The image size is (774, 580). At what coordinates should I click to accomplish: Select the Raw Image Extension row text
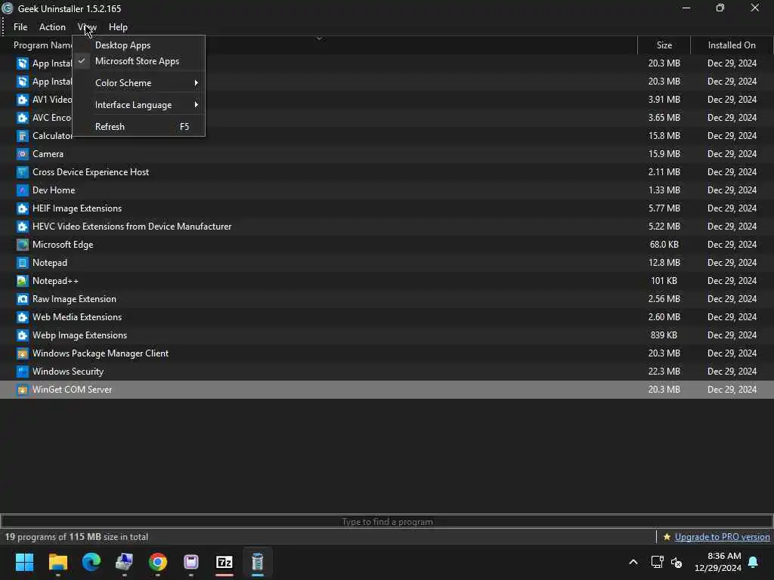pyautogui.click(x=75, y=299)
